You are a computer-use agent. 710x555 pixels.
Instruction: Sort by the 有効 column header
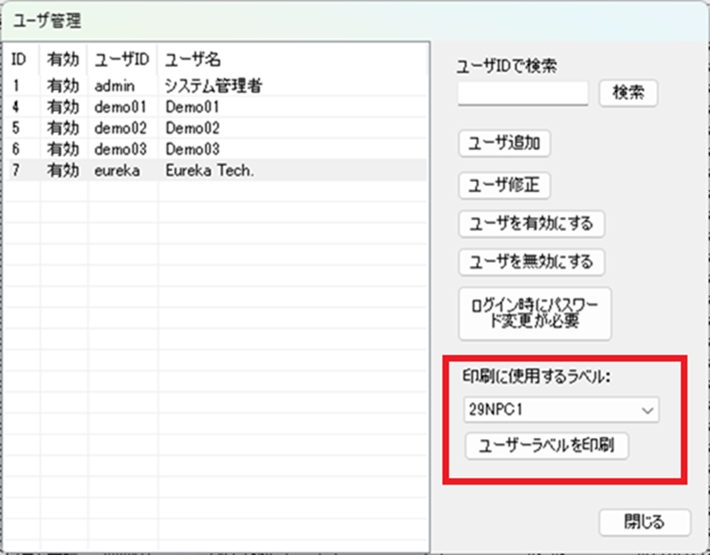point(63,60)
